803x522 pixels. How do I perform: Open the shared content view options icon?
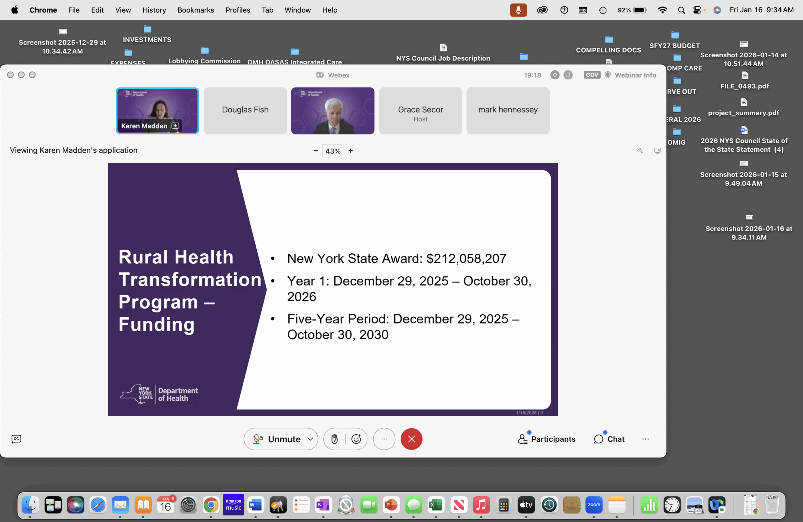point(657,150)
